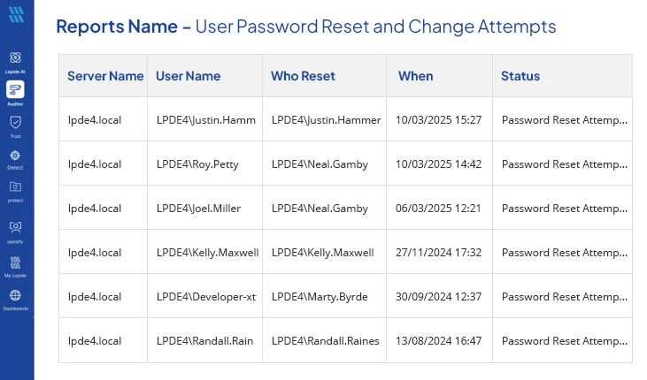This screenshot has height=380, width=647.
Task: Click who reset LPDE4\Justin.Hammer cell
Action: pyautogui.click(x=326, y=120)
